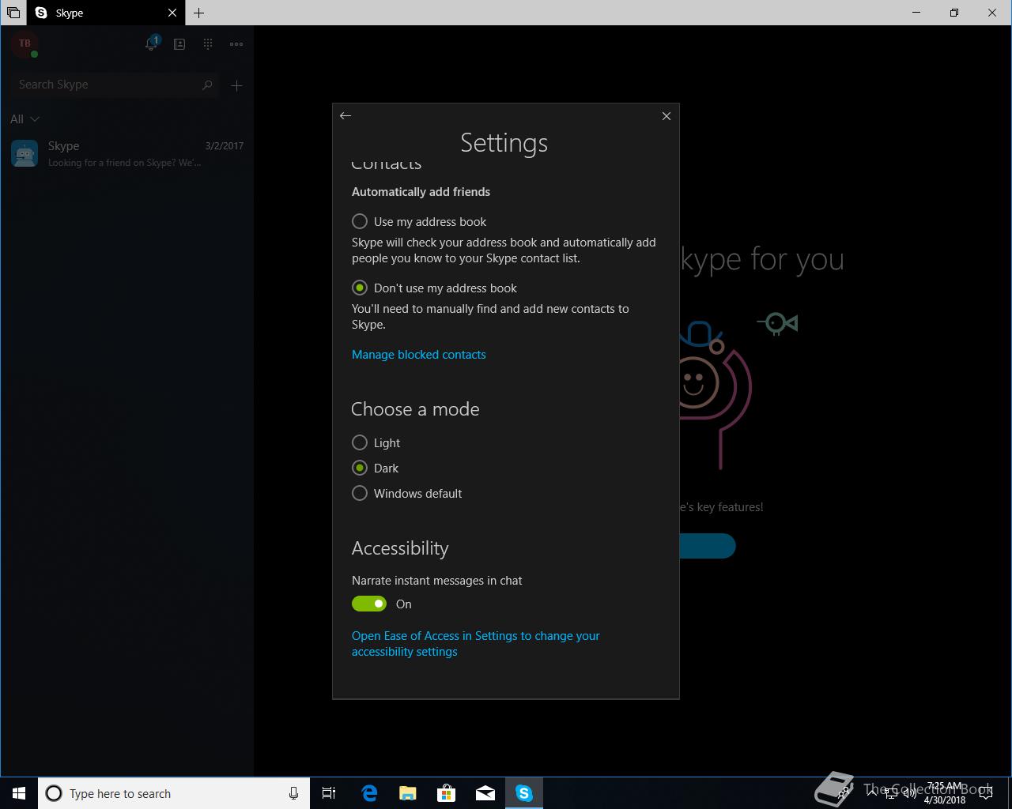The height and width of the screenshot is (809, 1012).
Task: Open the contacts list icon
Action: [179, 44]
